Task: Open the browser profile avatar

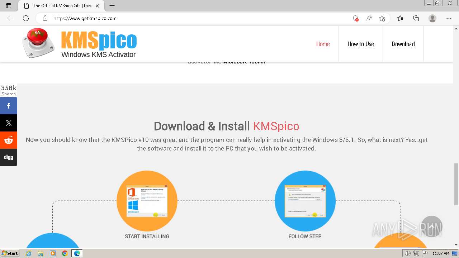Action: (x=432, y=18)
